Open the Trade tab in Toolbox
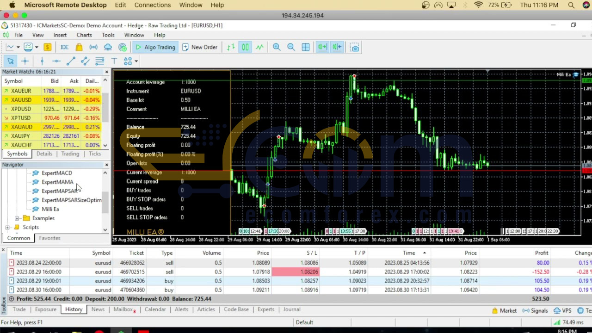 [x=19, y=309]
